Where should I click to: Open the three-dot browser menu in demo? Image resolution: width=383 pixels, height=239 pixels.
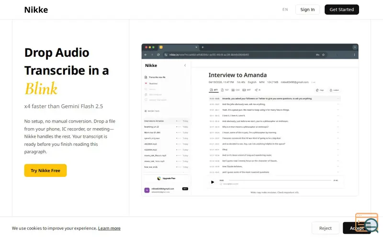354,54
